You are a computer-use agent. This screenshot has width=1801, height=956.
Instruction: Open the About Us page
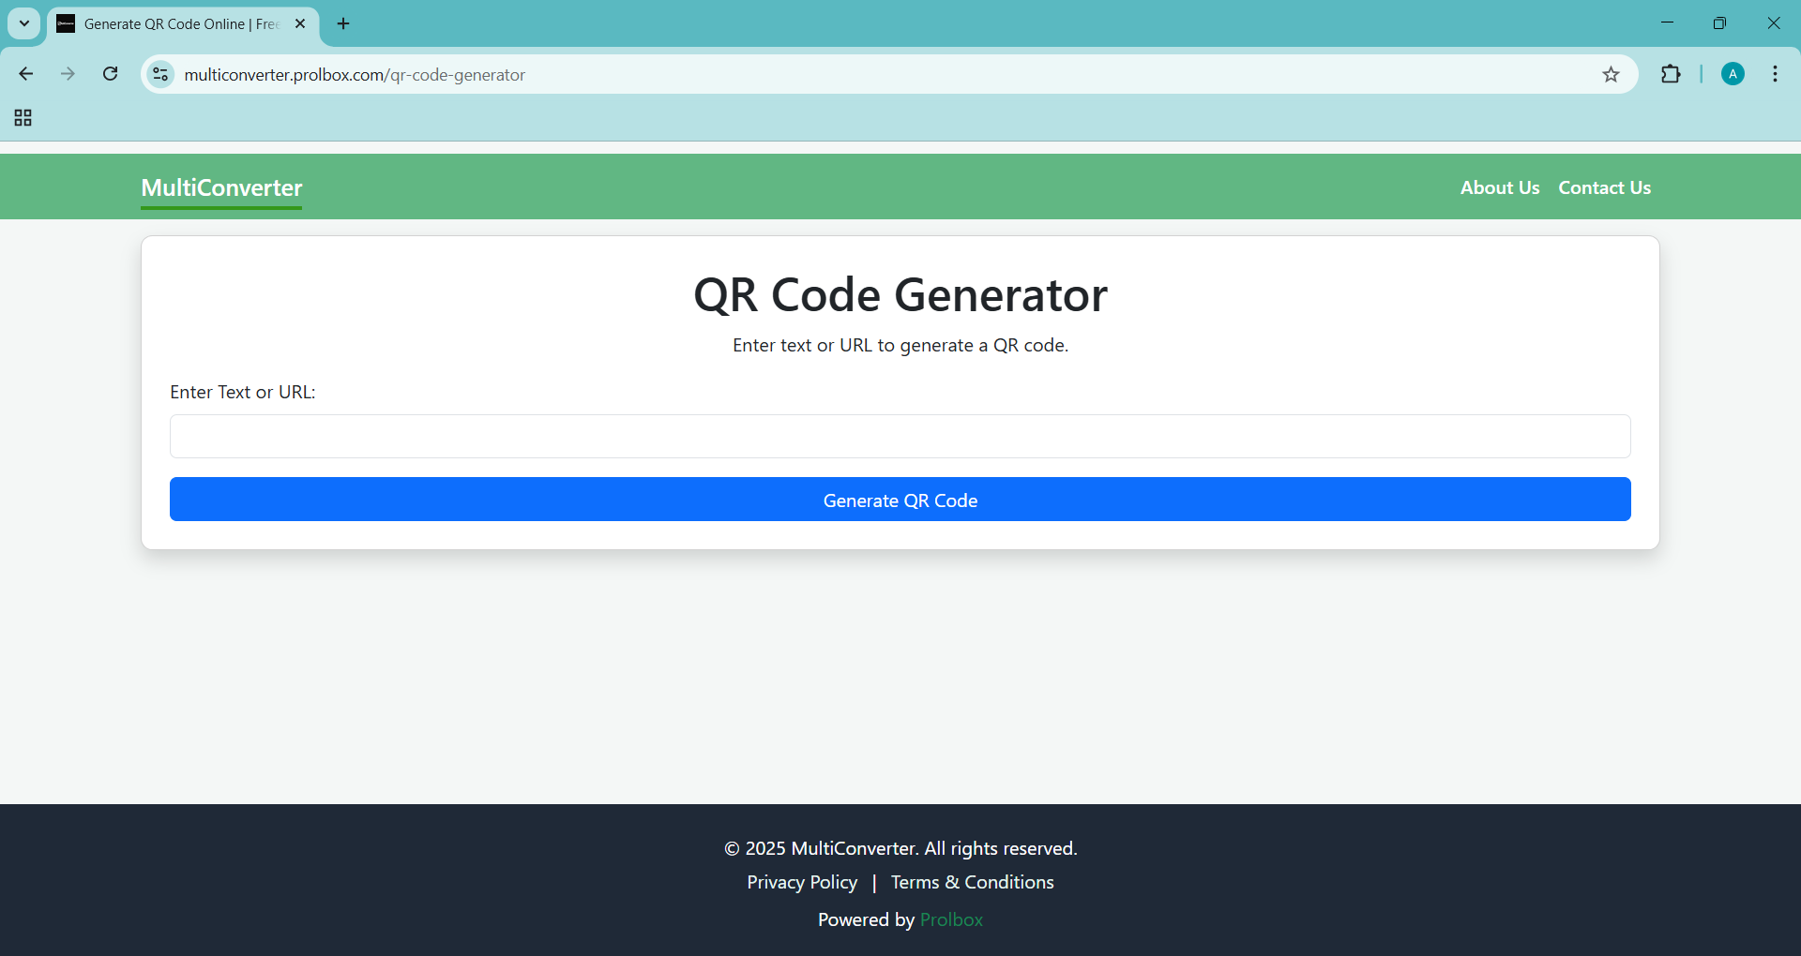pyautogui.click(x=1499, y=187)
